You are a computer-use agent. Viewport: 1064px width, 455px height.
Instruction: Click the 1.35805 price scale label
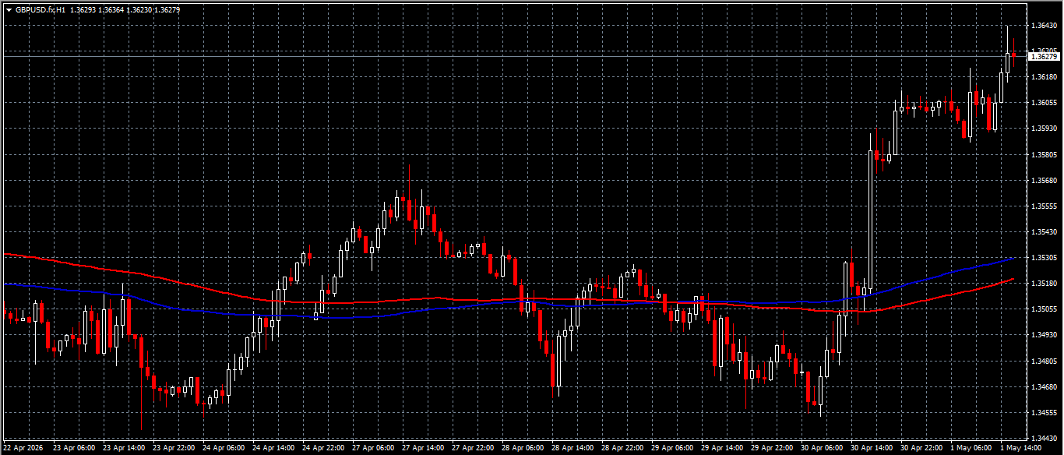pyautogui.click(x=1044, y=154)
